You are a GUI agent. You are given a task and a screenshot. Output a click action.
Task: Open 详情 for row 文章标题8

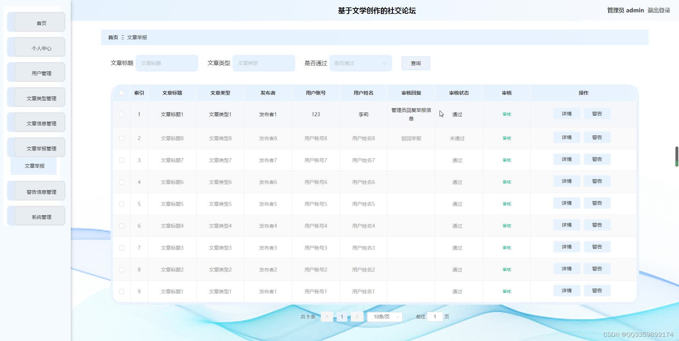(567, 137)
